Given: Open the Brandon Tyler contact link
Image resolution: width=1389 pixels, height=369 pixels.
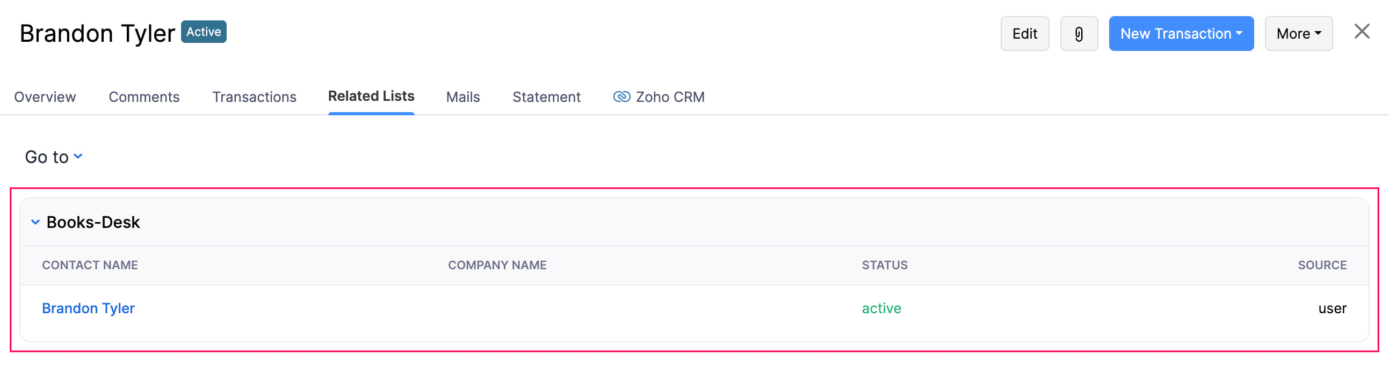Looking at the screenshot, I should (89, 308).
